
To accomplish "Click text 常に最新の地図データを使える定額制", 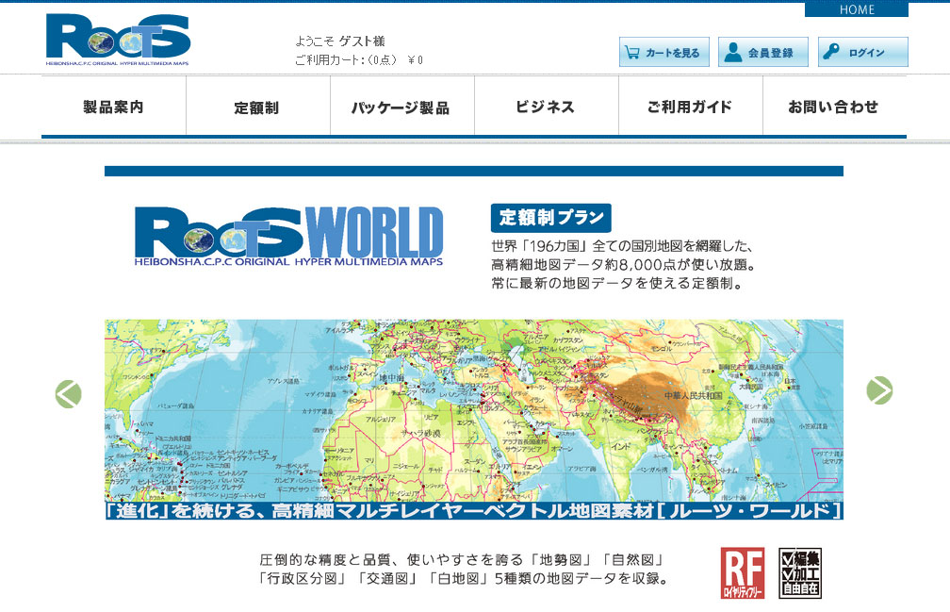I will [x=617, y=283].
